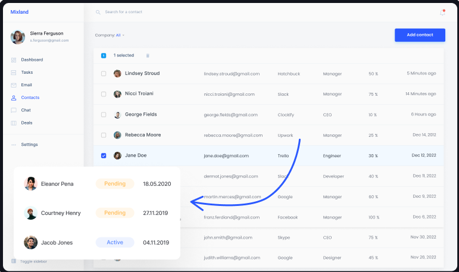Click the Chat bubble icon

(x=14, y=110)
